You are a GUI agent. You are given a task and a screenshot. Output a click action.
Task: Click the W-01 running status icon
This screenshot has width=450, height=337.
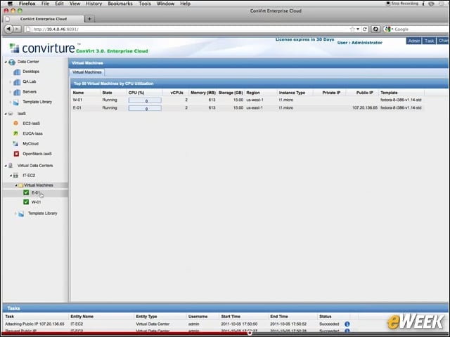(26, 202)
